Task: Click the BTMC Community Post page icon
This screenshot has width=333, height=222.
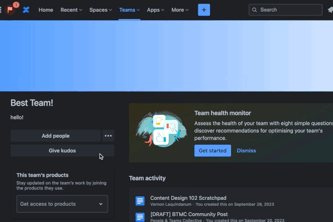Action: pyautogui.click(x=140, y=217)
